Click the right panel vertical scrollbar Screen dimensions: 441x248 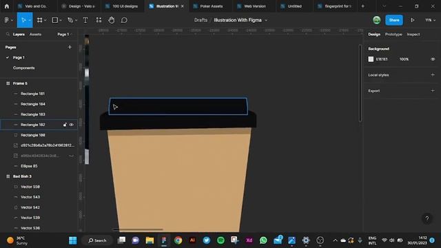(x=360, y=83)
